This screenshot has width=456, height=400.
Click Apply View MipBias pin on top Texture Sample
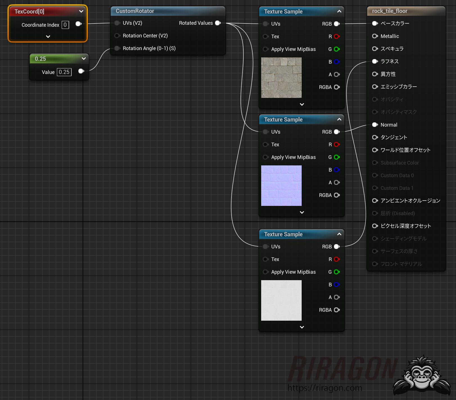click(265, 49)
